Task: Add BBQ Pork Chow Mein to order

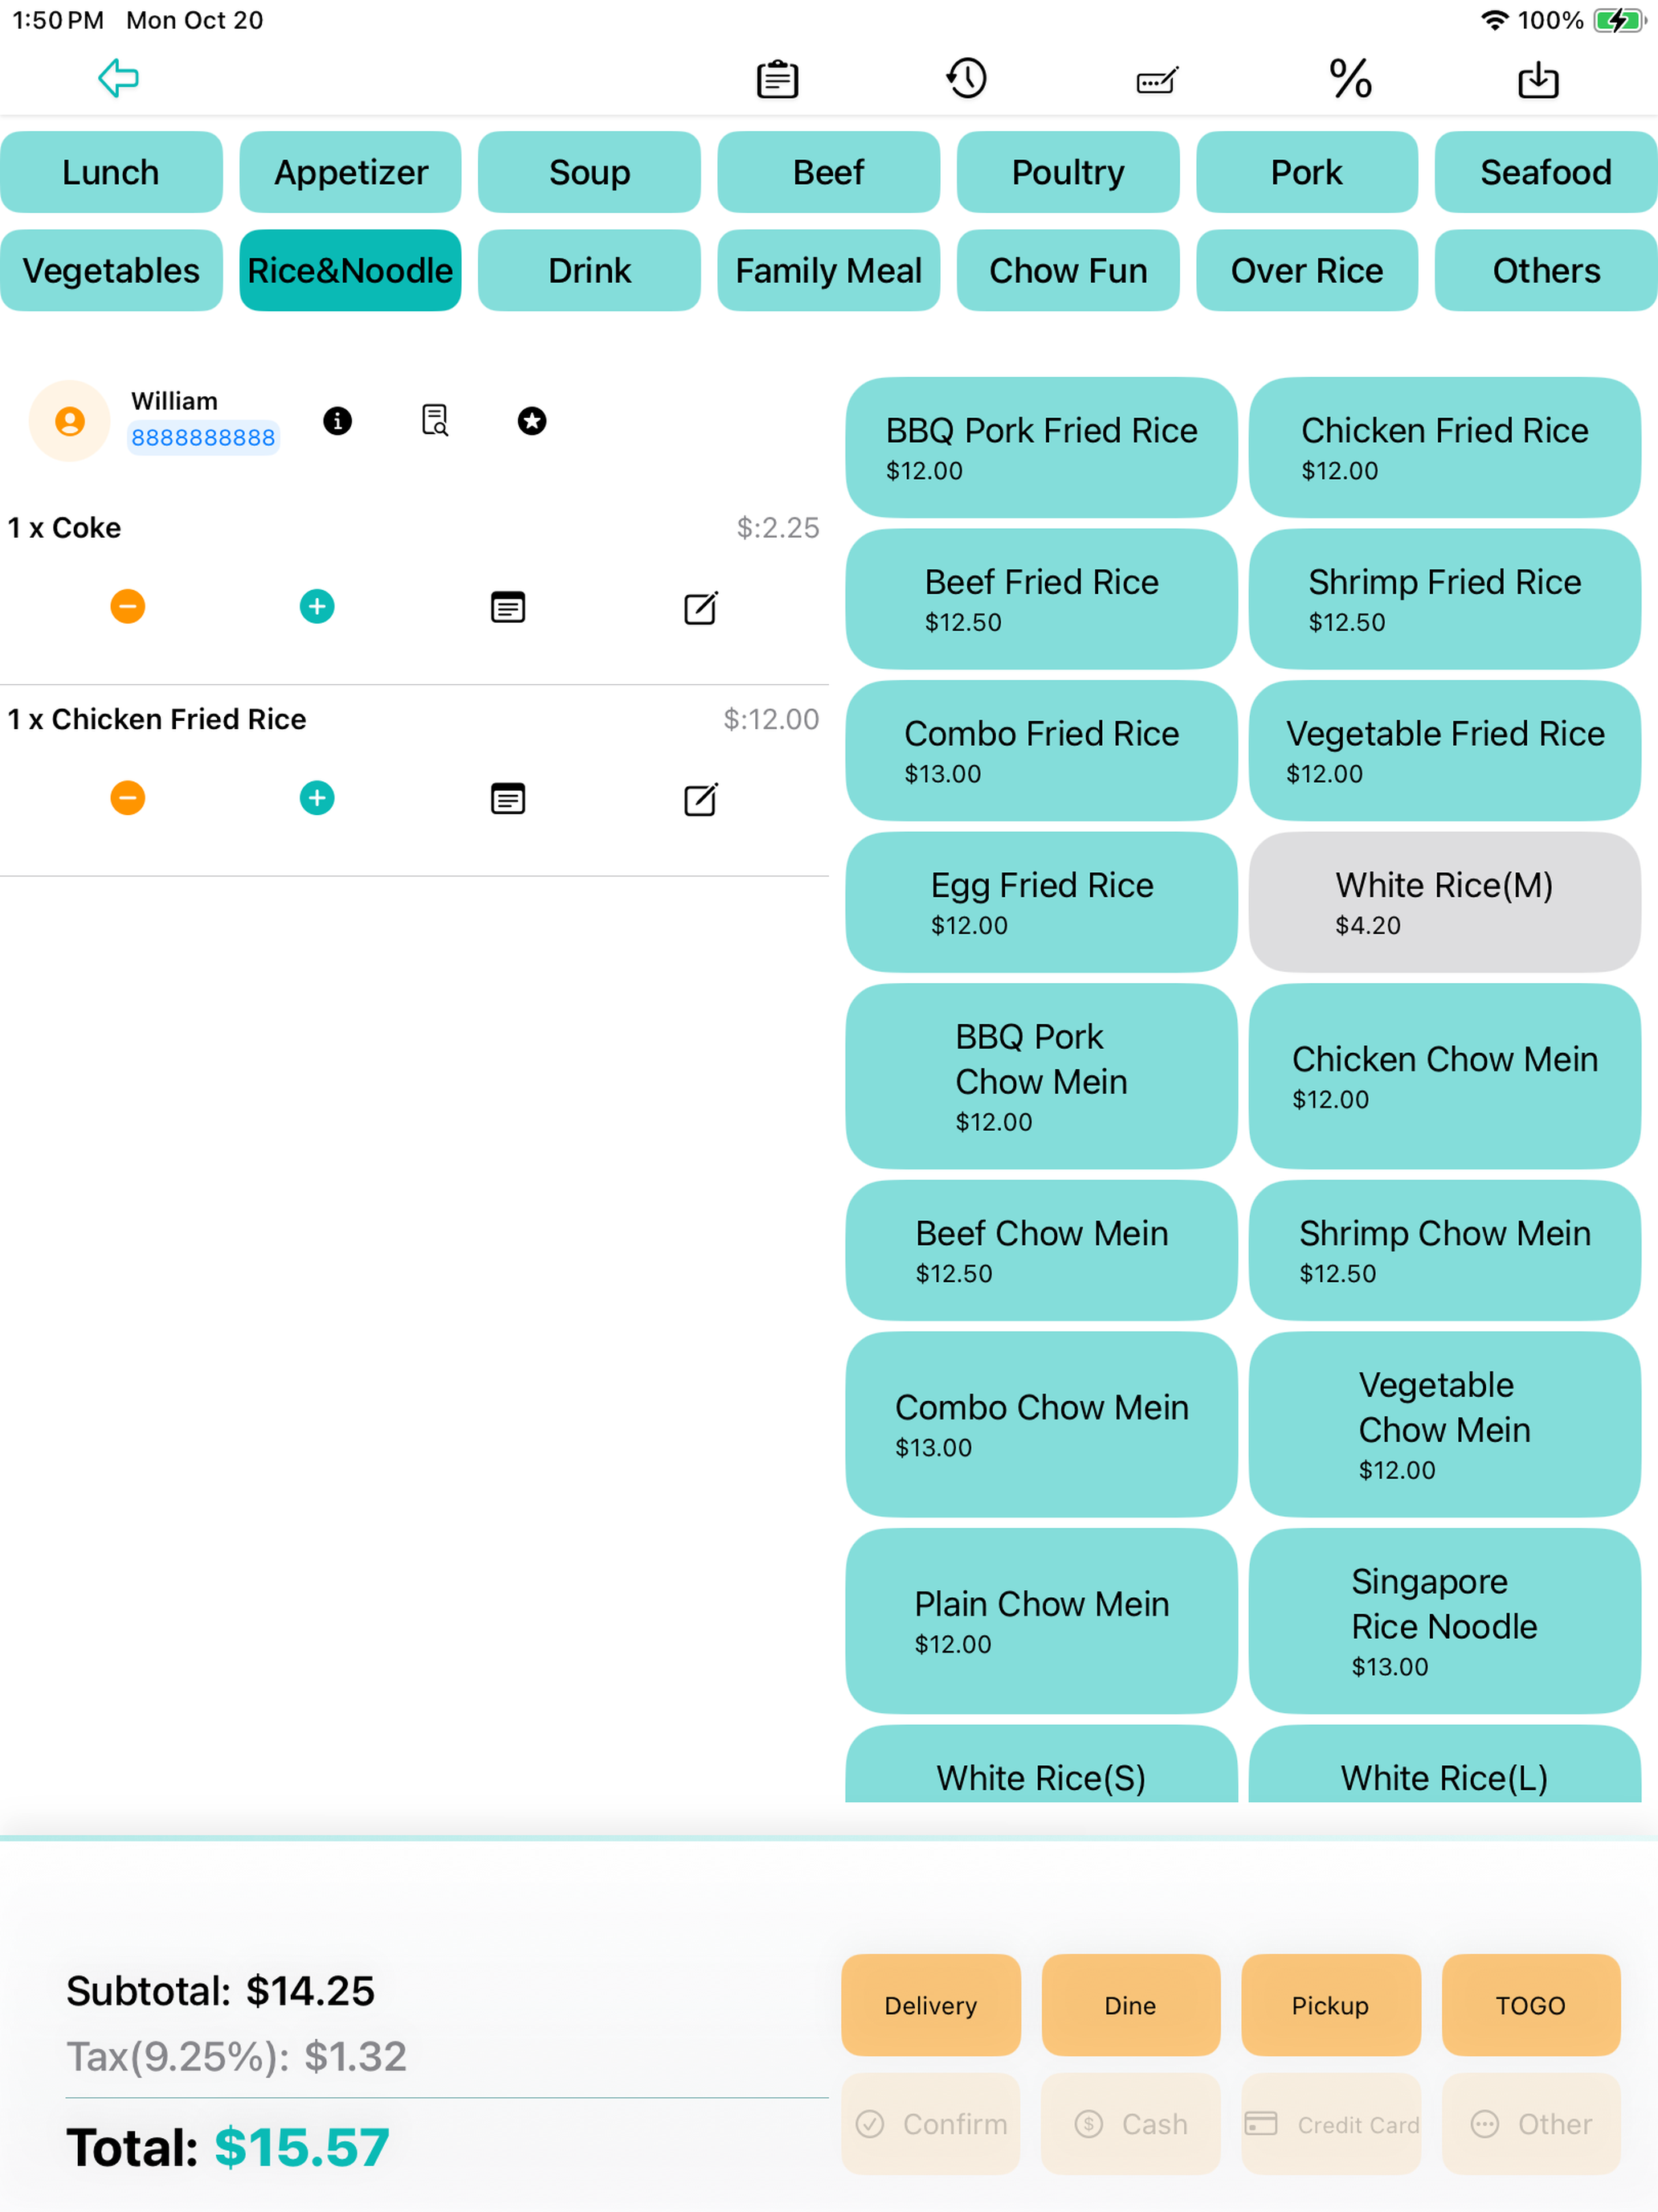Action: [1041, 1076]
